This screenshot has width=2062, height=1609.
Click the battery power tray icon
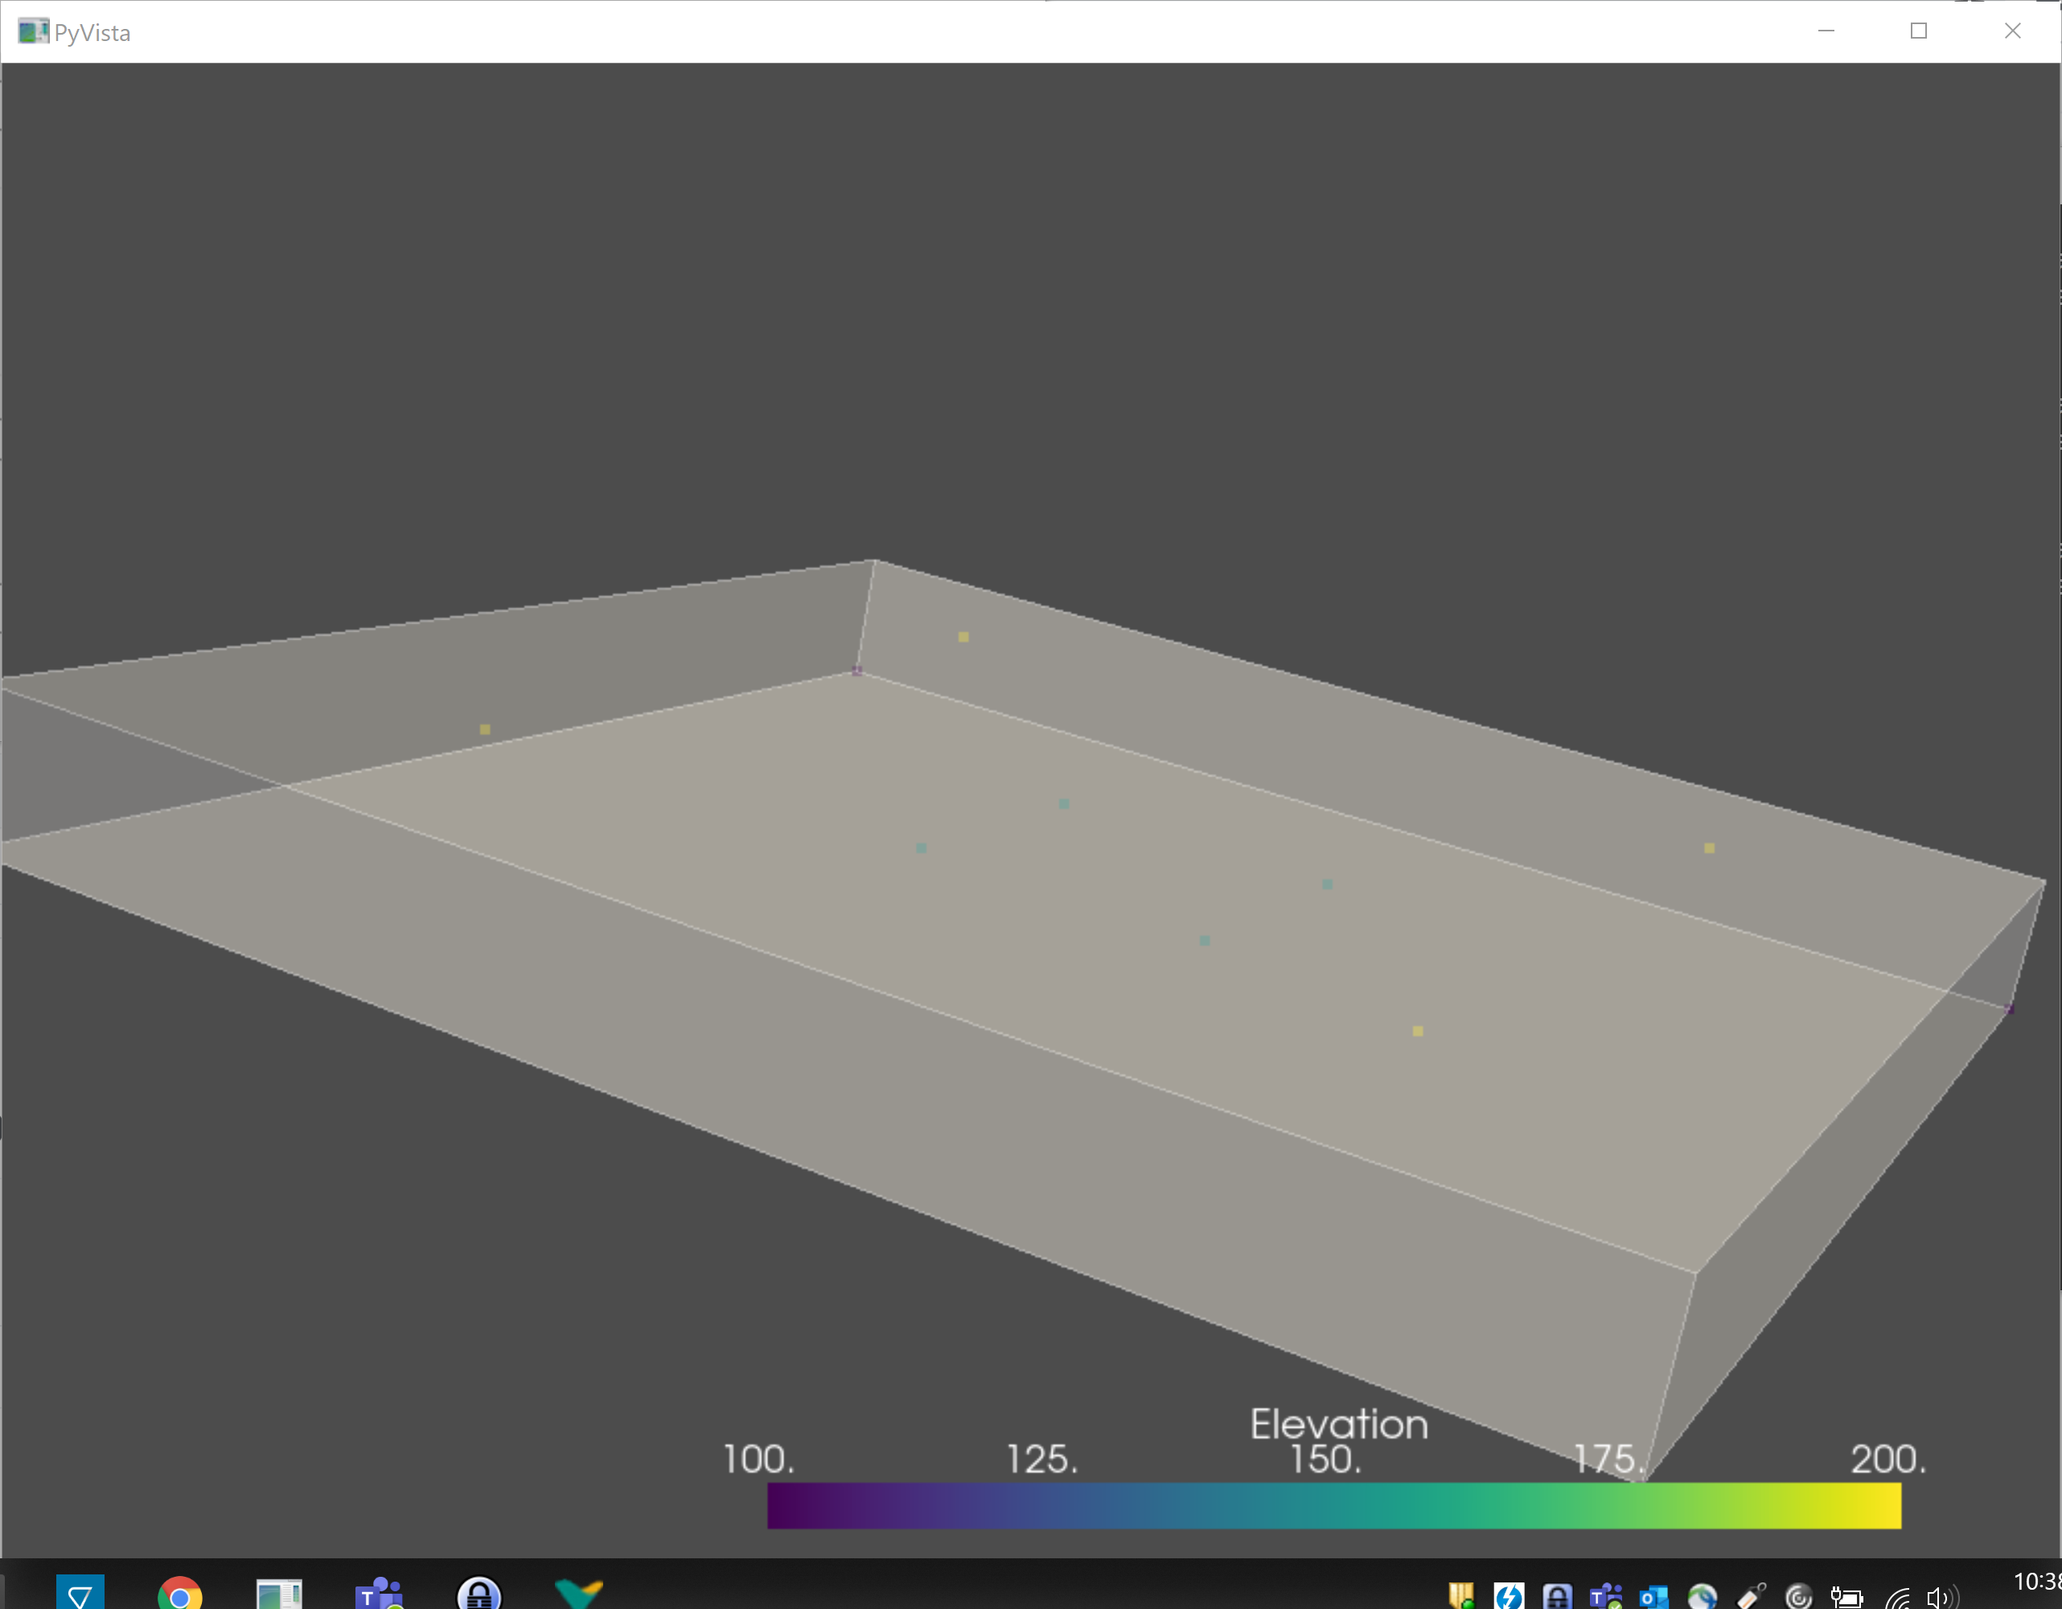[1846, 1598]
